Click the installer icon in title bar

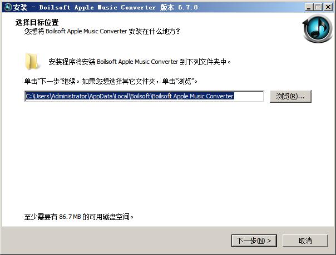[8, 7]
